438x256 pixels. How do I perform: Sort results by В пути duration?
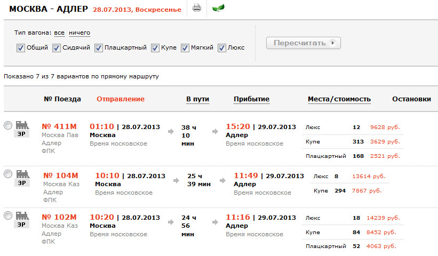pyautogui.click(x=197, y=99)
